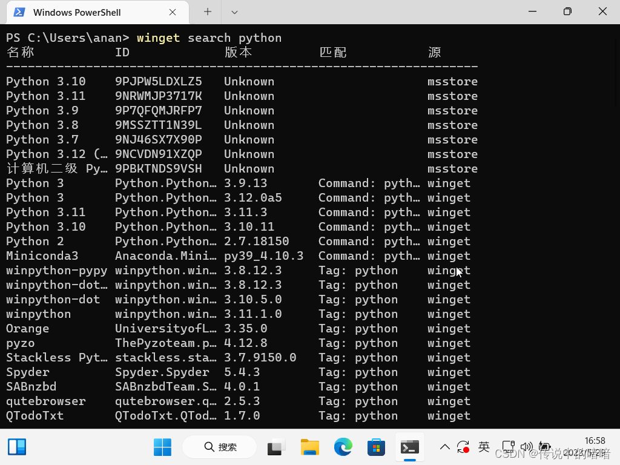Click version py39_4.10.3
This screenshot has height=465, width=620.
pyautogui.click(x=264, y=256)
